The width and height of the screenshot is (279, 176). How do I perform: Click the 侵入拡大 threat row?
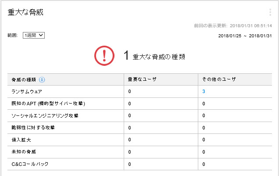coord(21,140)
